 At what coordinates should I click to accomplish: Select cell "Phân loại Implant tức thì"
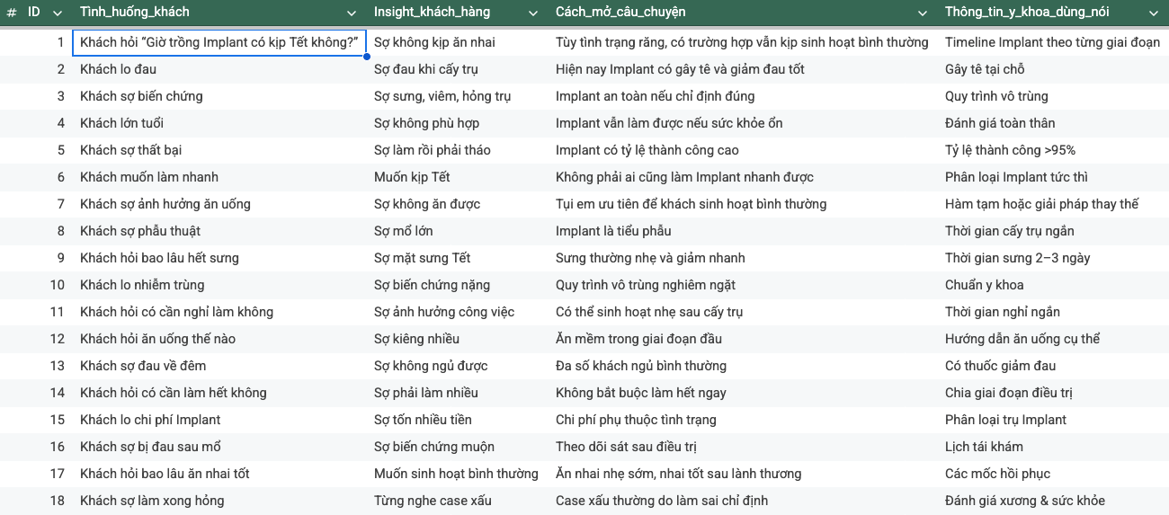click(1053, 177)
